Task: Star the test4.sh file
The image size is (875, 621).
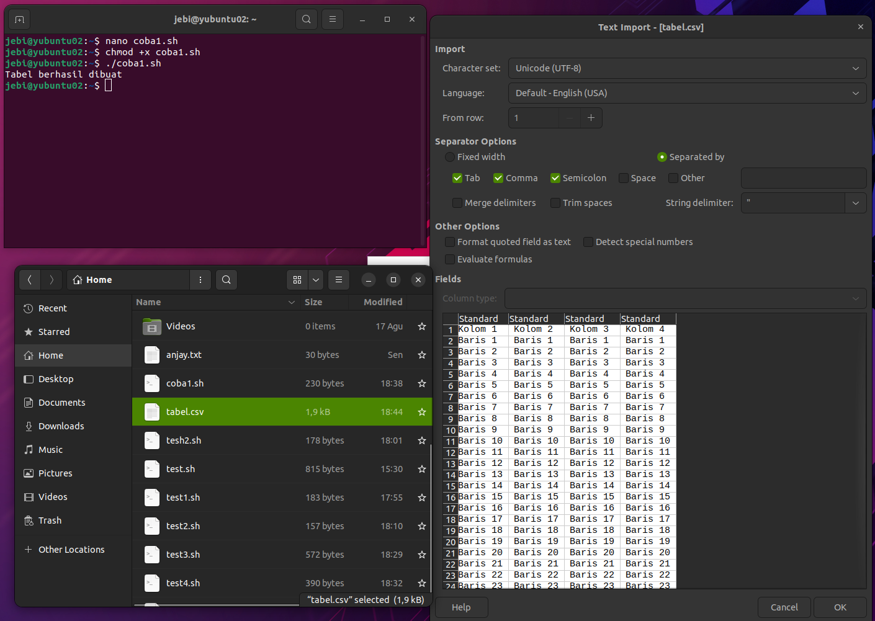Action: coord(422,583)
